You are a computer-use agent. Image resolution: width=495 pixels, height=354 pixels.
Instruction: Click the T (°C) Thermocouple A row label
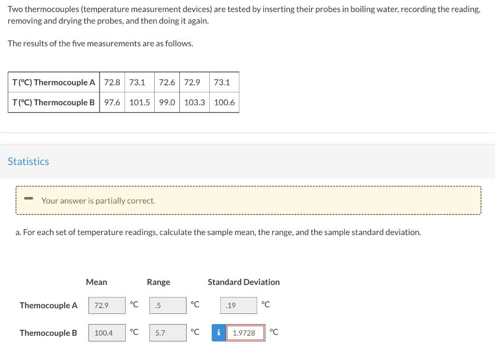pyautogui.click(x=53, y=82)
